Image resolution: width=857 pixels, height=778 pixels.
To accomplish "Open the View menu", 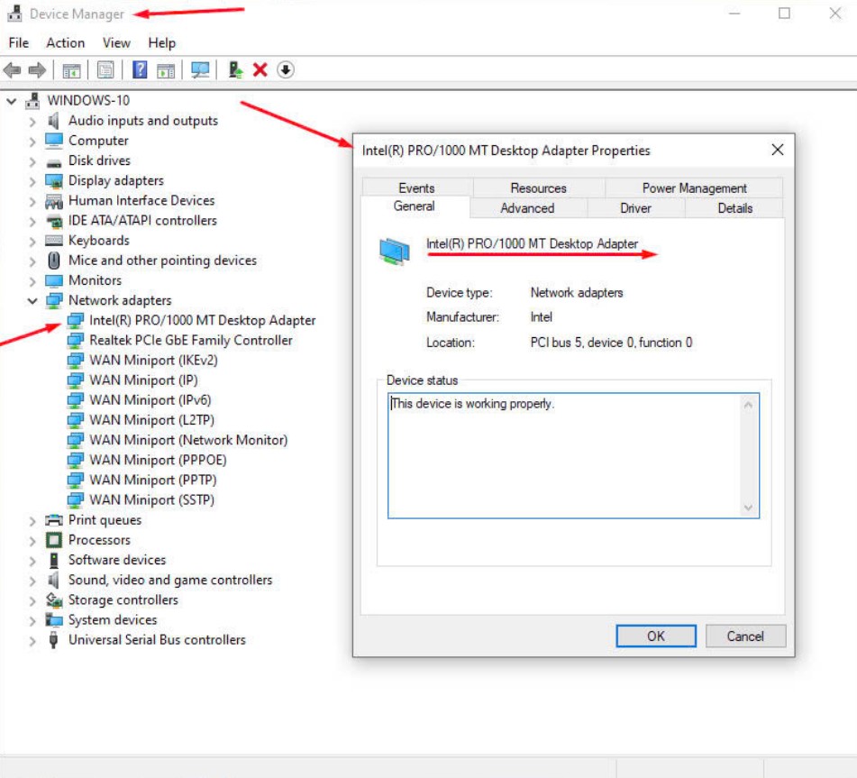I will (x=116, y=42).
